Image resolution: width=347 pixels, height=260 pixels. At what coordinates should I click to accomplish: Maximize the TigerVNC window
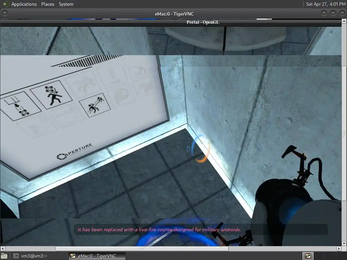pos(333,13)
